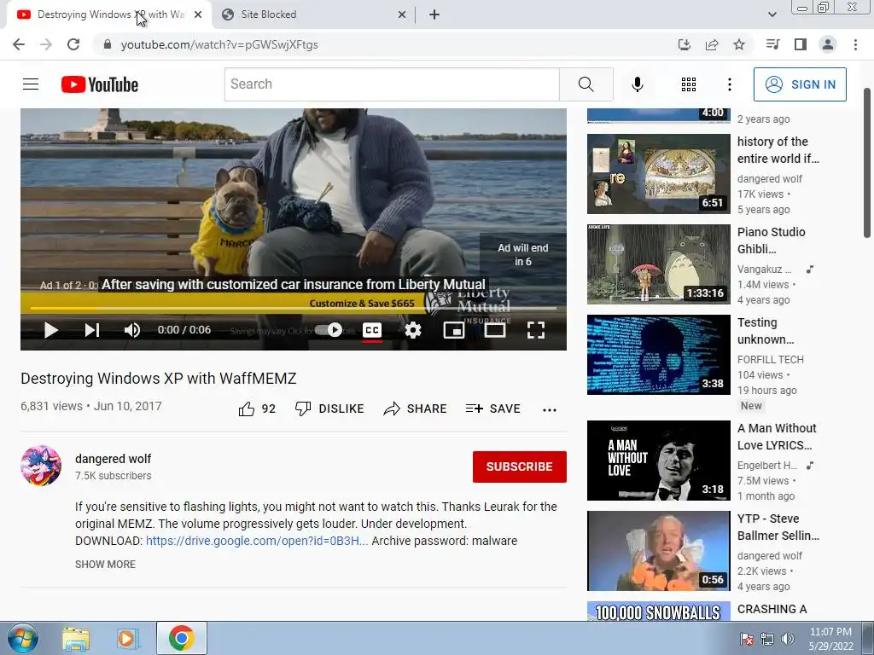Open the Windows Start menu
The width and height of the screenshot is (874, 655).
22,638
